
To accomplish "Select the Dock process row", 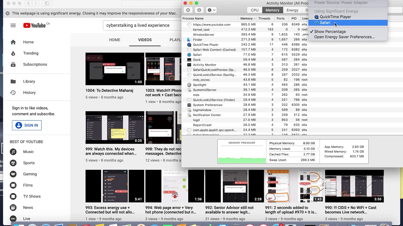I will point(245,60).
